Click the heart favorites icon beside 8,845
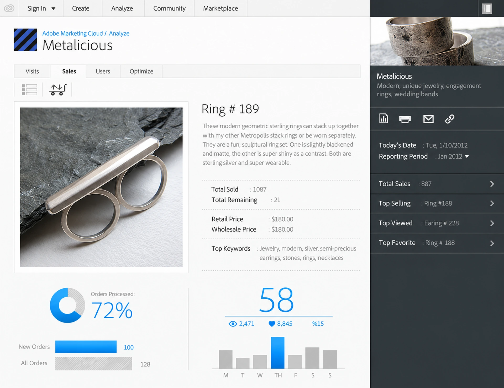The height and width of the screenshot is (388, 504). [272, 324]
